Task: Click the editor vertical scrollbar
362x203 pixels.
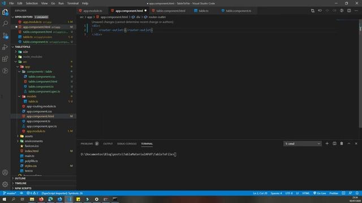Action: (360, 74)
